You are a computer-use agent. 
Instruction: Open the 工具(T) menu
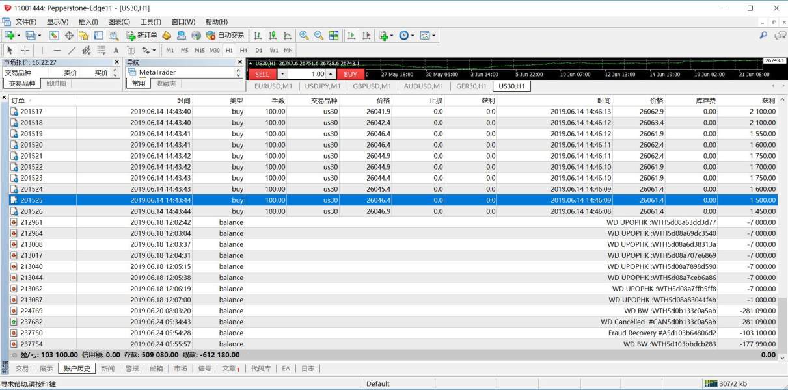(151, 22)
